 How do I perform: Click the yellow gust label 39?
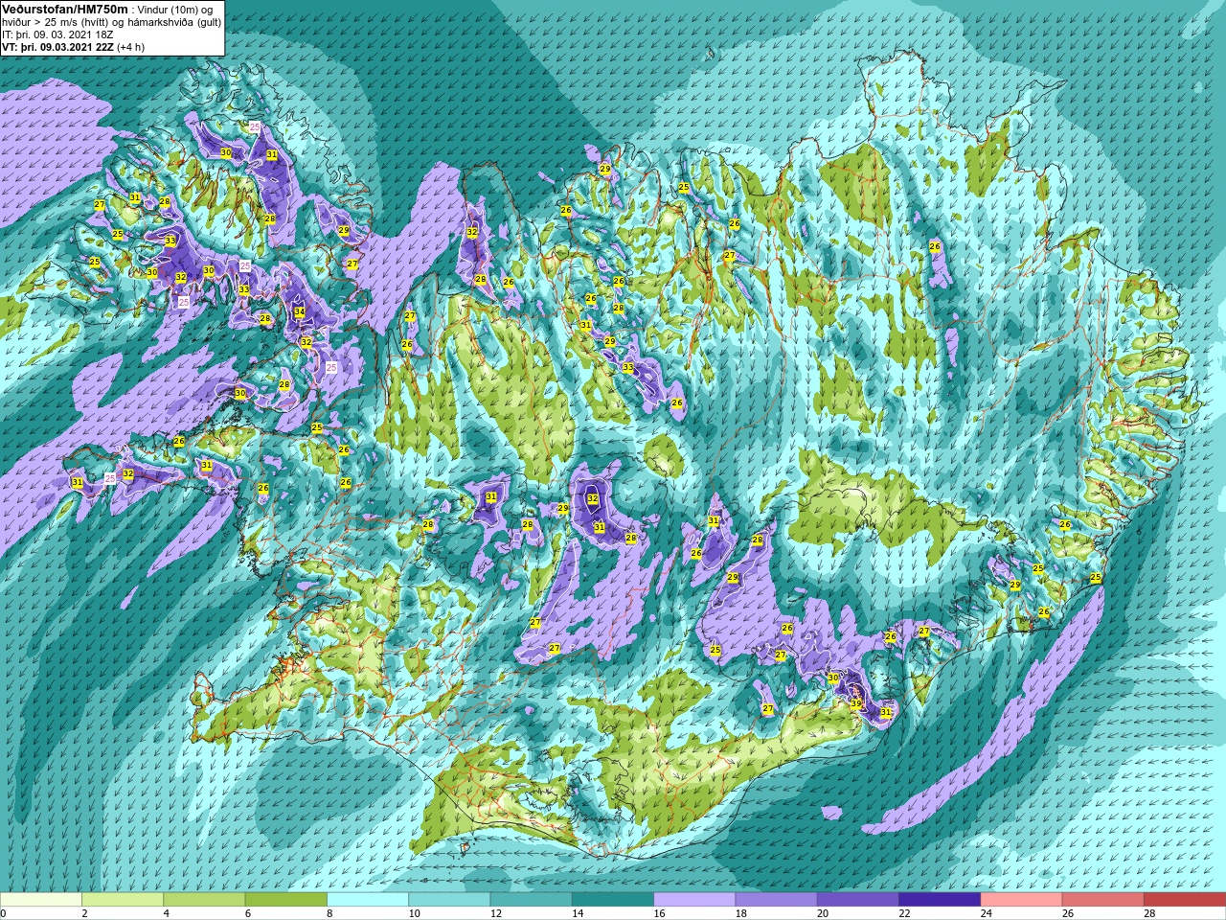pyautogui.click(x=855, y=703)
